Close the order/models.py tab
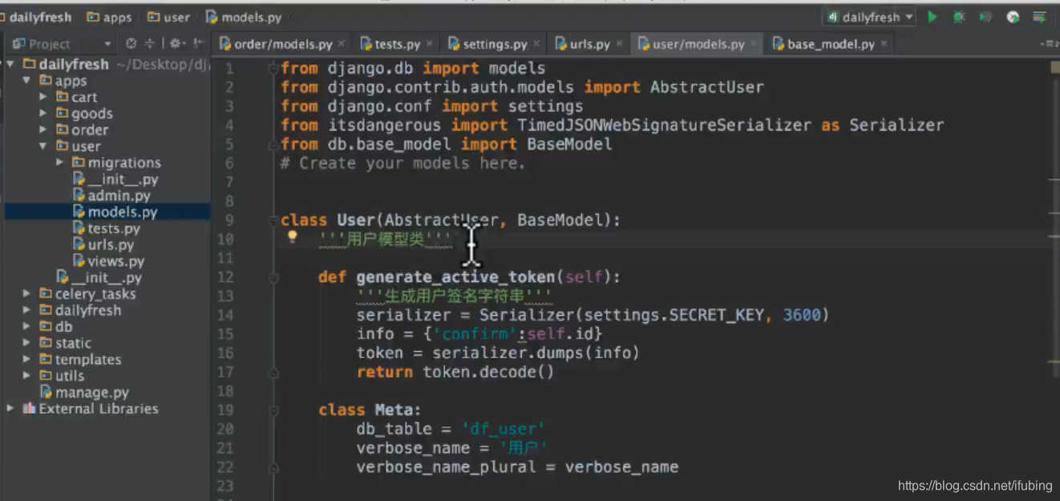 point(342,43)
